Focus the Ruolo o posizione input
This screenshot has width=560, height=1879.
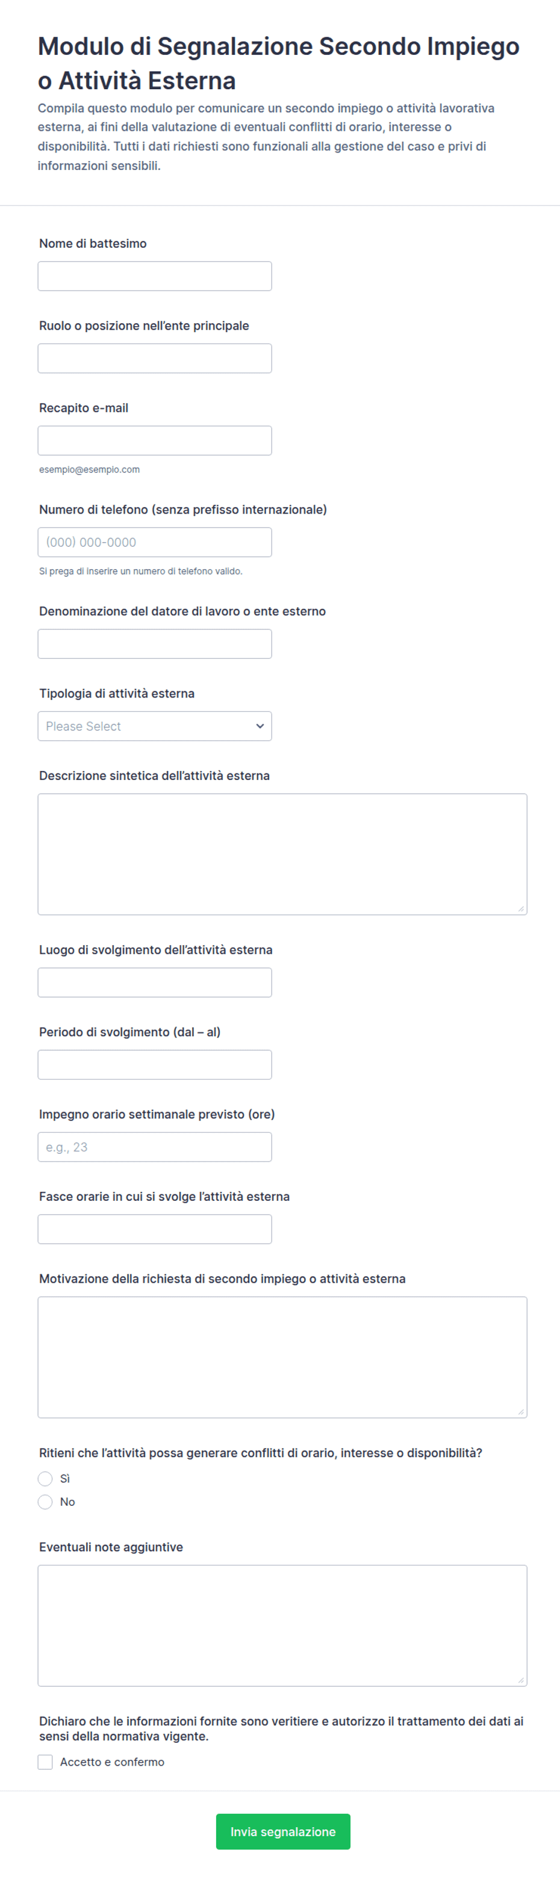[154, 358]
